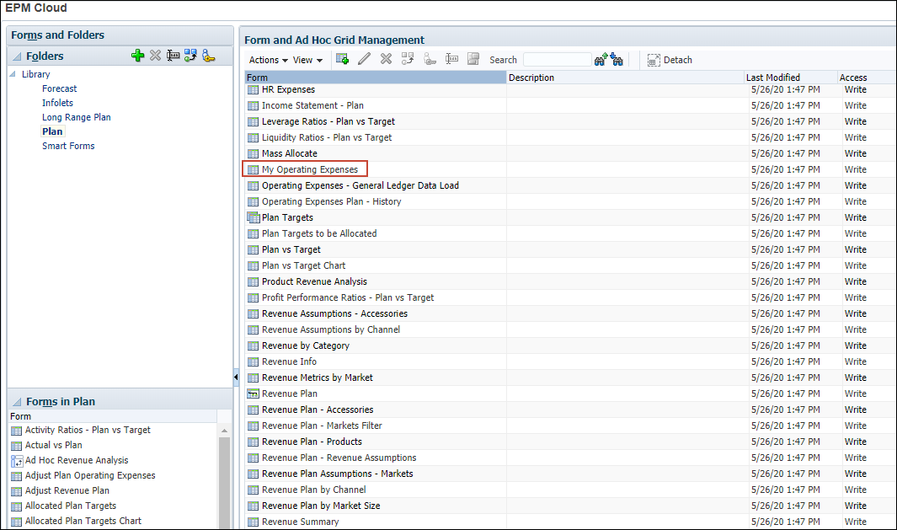Viewport: 897px width, 530px height.
Task: Click the Last Modified column header
Action: pos(790,78)
